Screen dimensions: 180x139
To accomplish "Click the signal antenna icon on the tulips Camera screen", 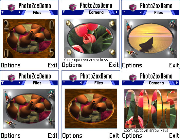I will coord(64,12).
